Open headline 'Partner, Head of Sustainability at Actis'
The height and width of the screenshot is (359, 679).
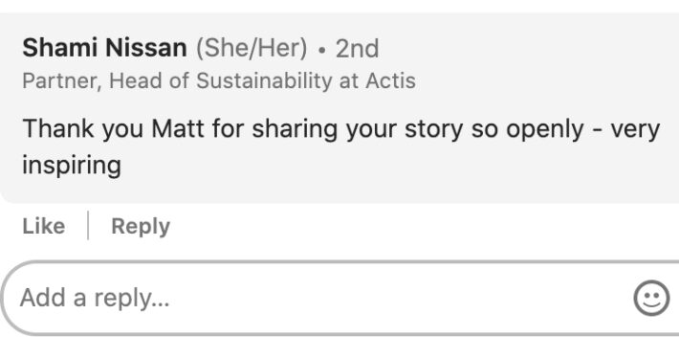(x=219, y=80)
